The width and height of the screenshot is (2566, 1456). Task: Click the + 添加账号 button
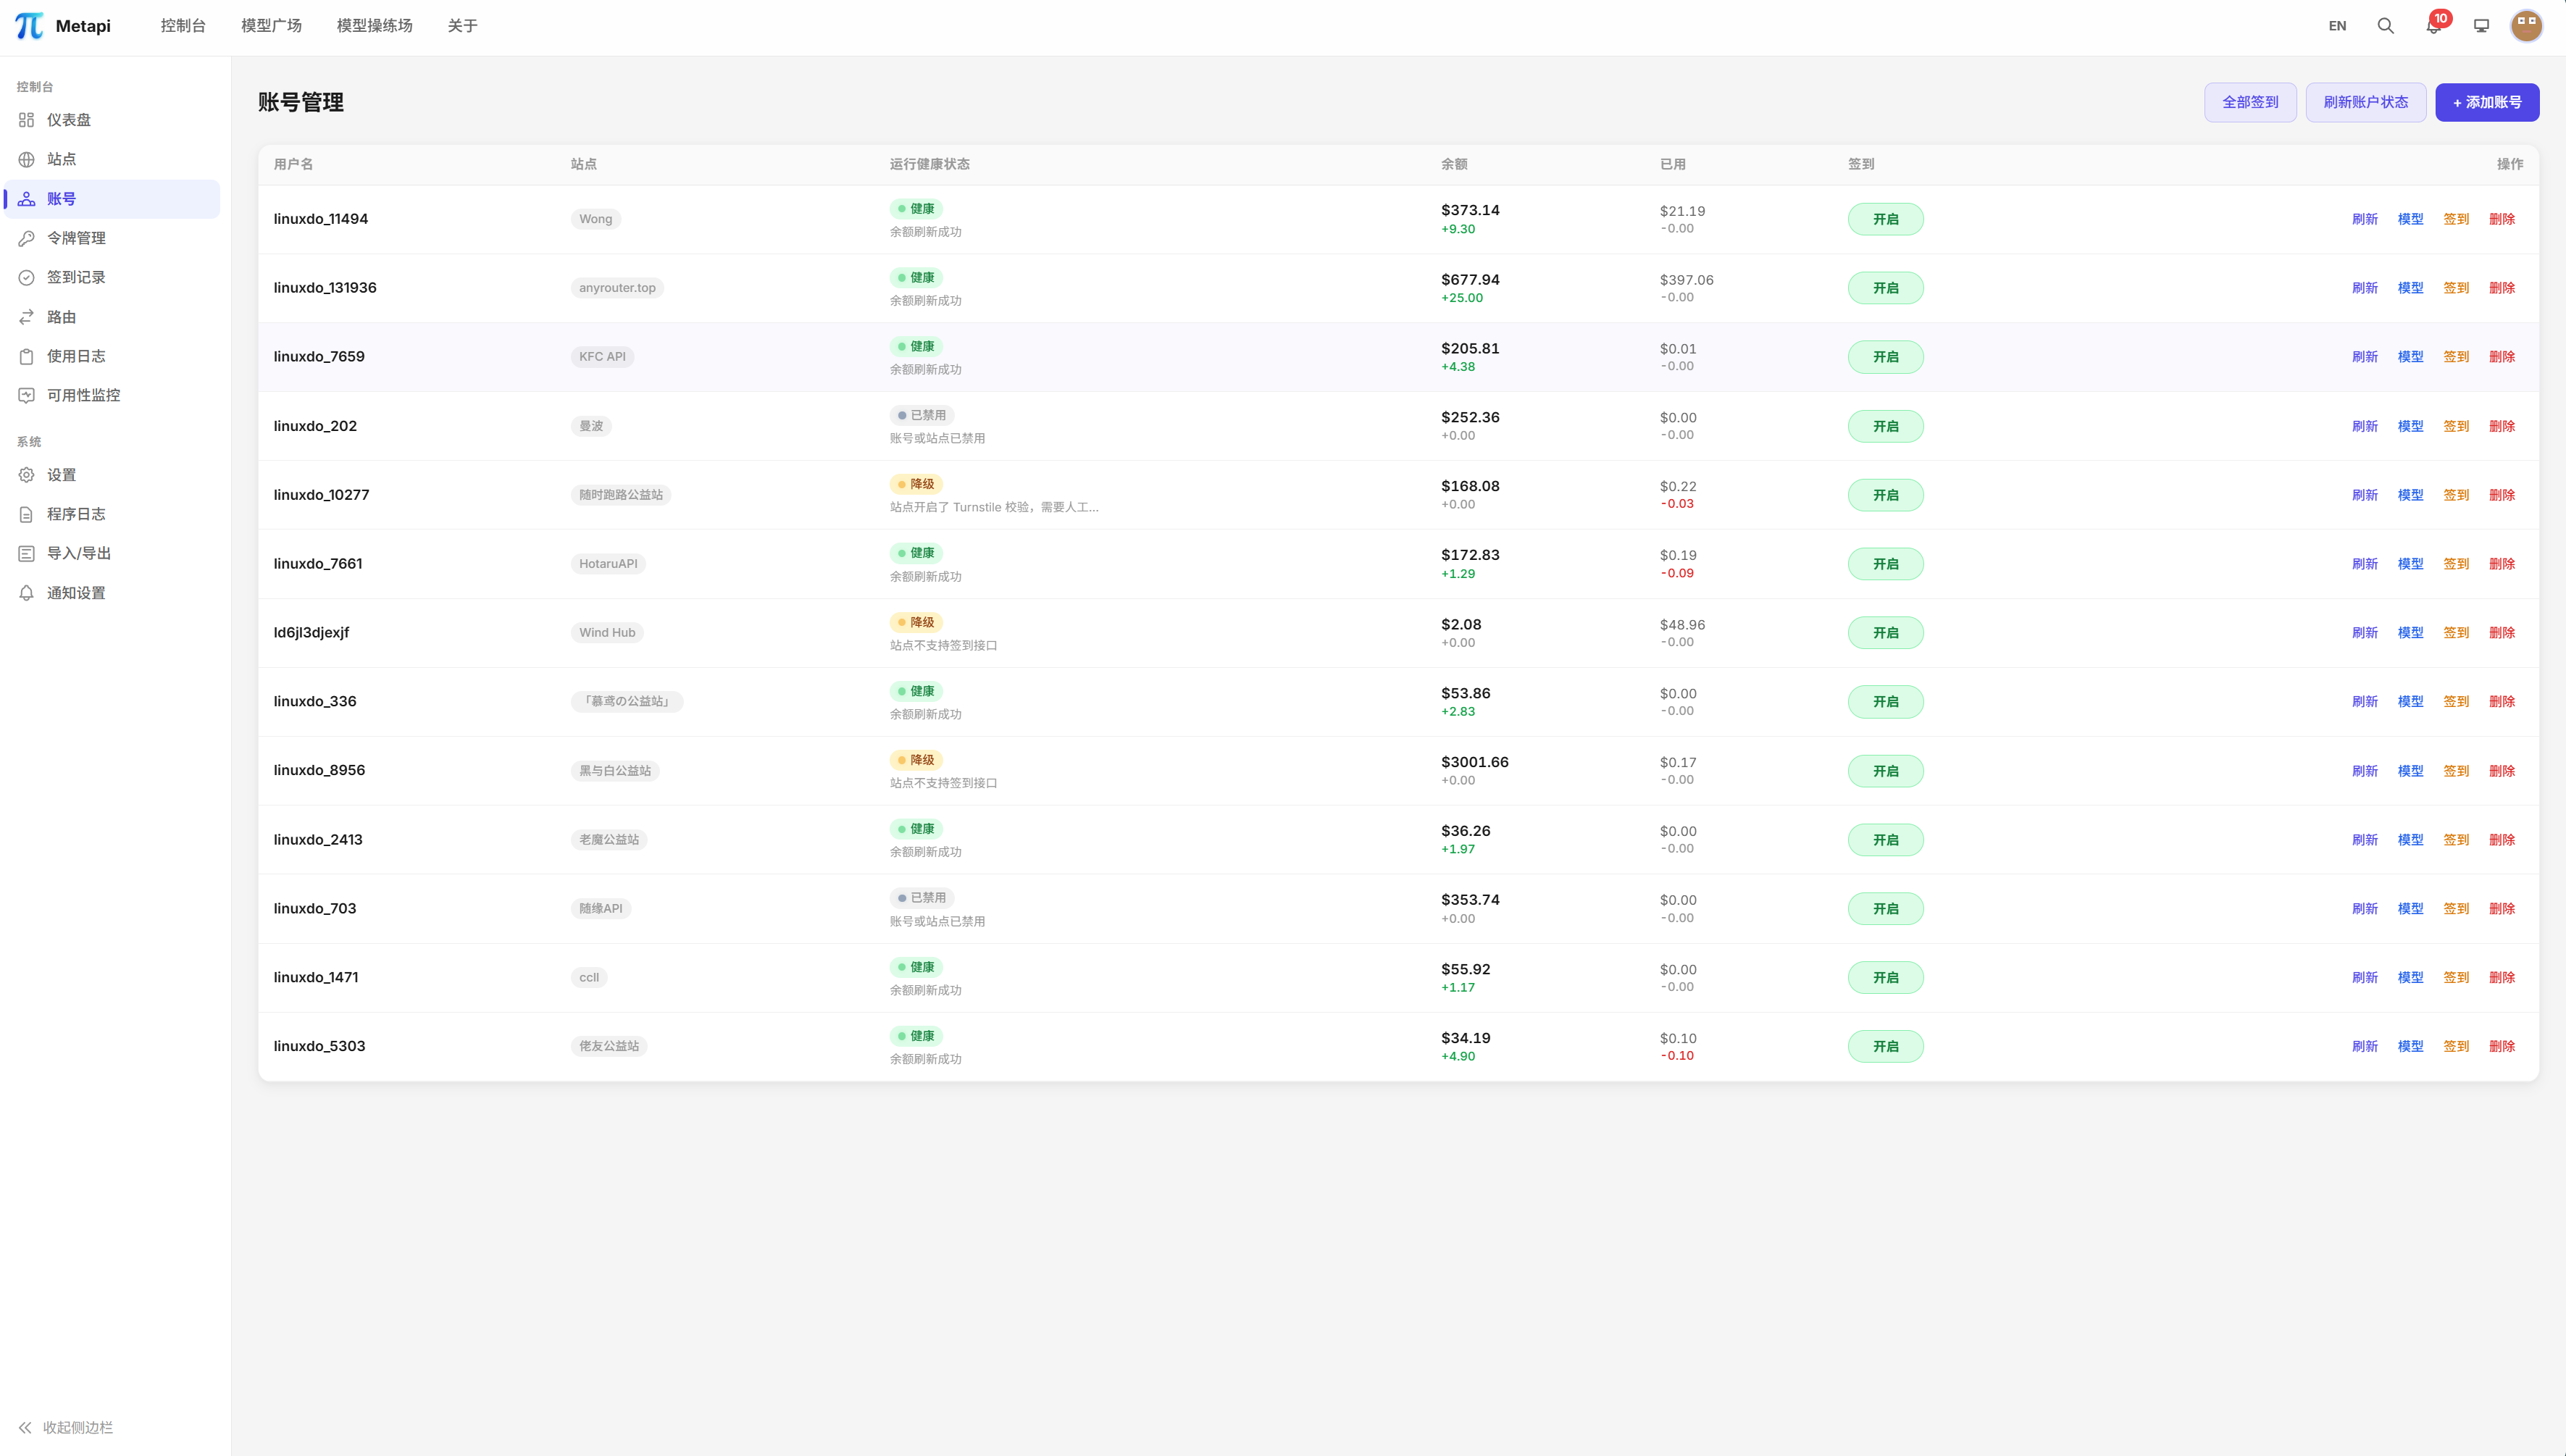(x=2488, y=101)
